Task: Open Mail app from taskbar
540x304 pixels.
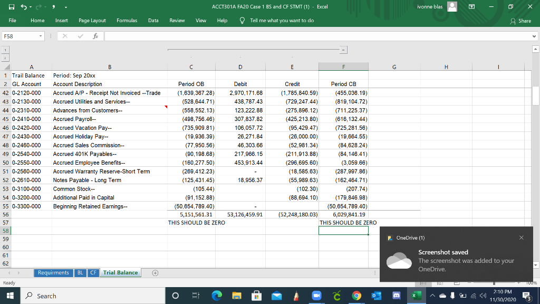Action: (276, 296)
